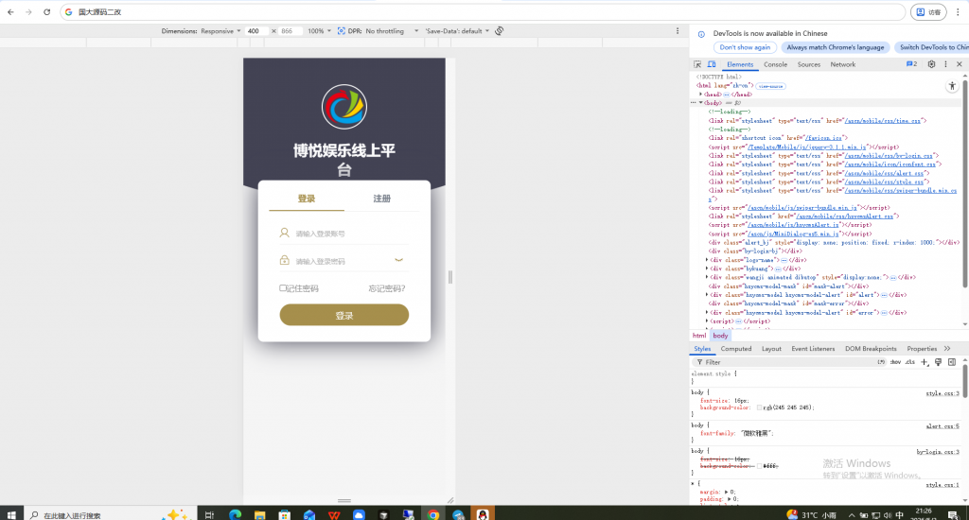This screenshot has height=520, width=969.
Task: Toggle the device toolbar icon
Action: click(712, 64)
